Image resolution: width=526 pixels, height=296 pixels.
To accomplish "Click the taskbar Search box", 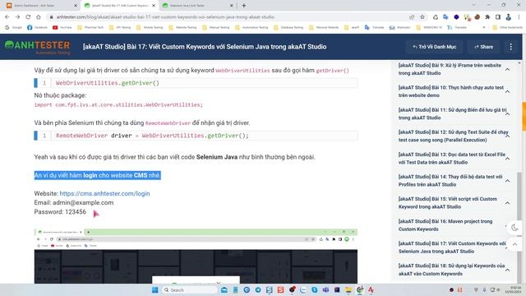I will pos(190,290).
